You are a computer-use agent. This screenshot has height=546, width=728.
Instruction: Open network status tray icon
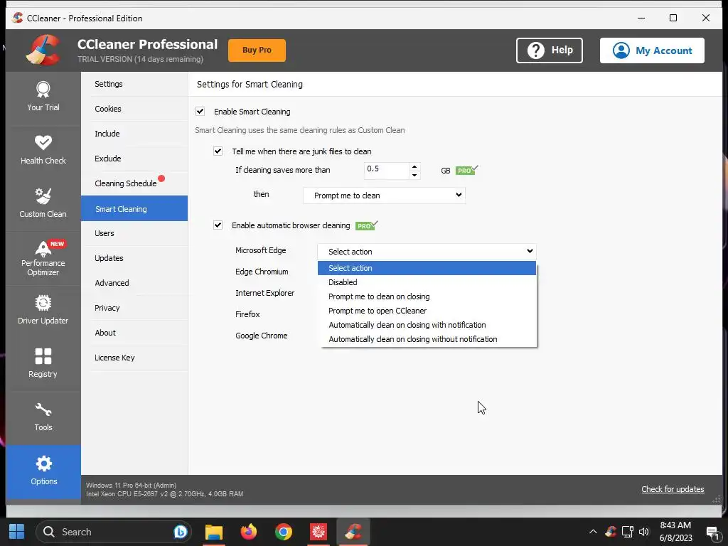[628, 532]
